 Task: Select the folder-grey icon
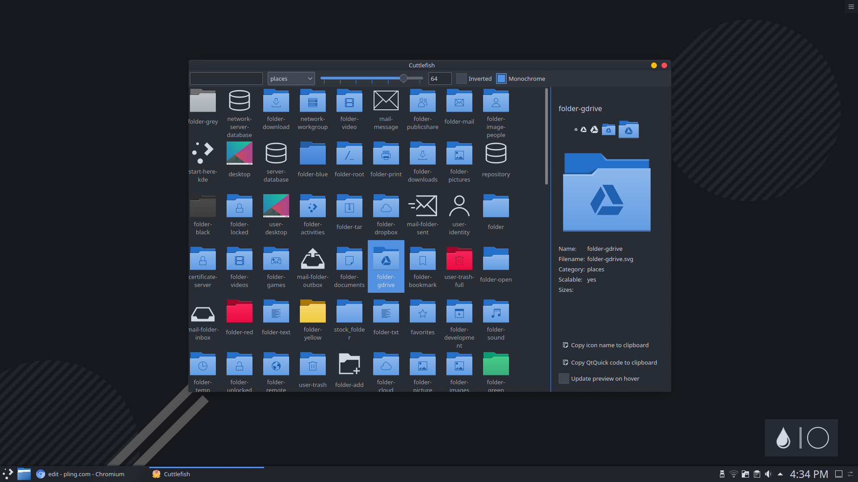(203, 100)
